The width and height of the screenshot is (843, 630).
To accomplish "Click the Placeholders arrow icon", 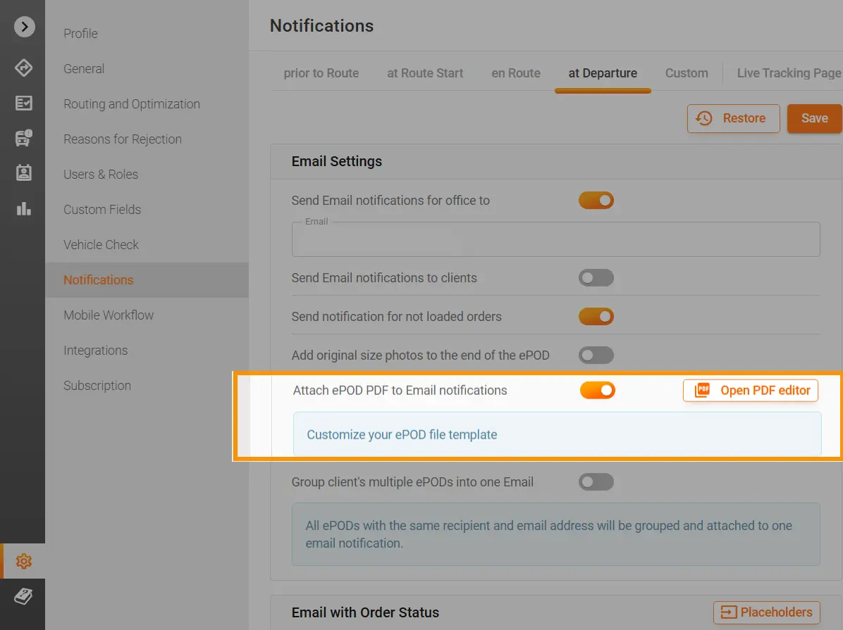I will click(729, 612).
